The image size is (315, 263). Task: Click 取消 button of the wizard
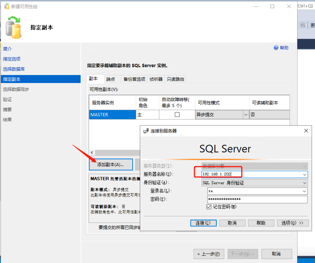pyautogui.click(x=276, y=254)
